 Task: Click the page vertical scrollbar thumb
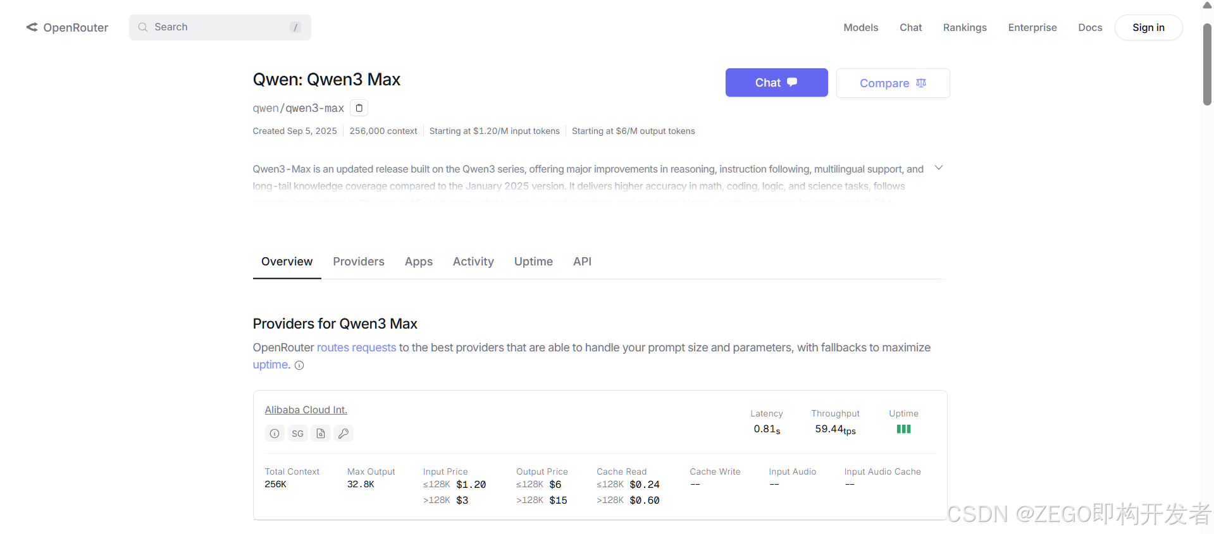1207,63
